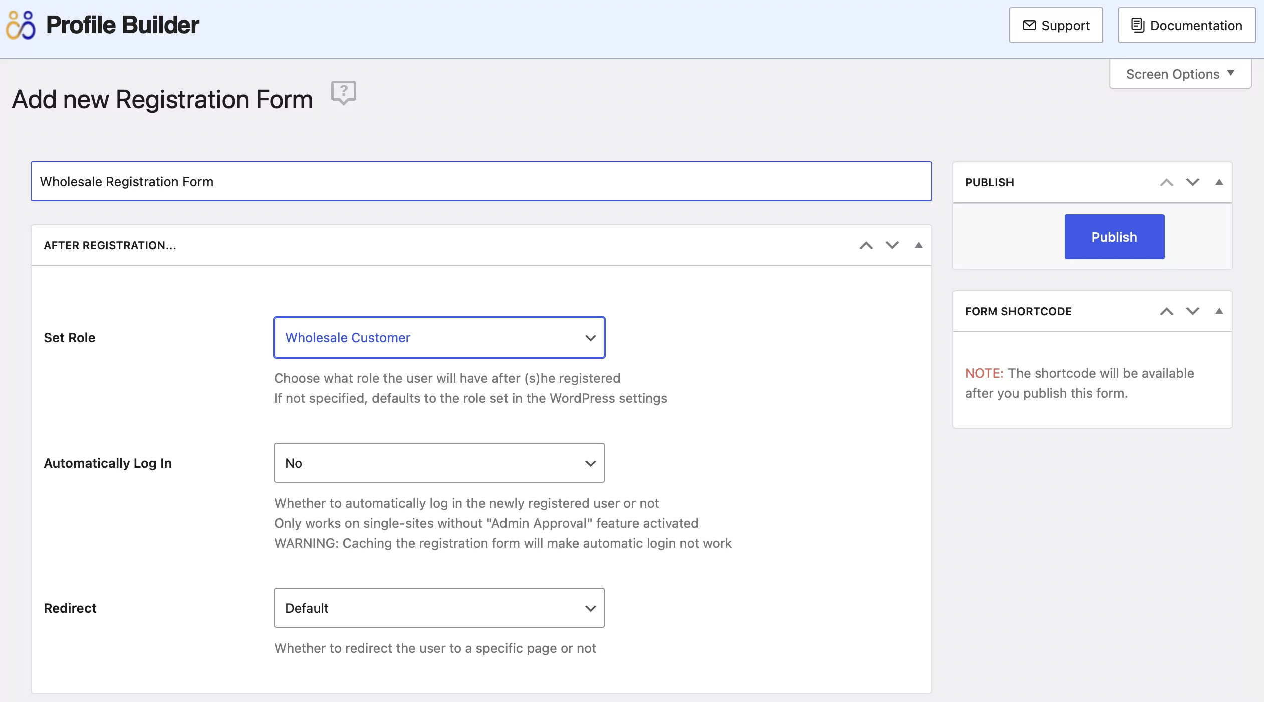Move Publish panel down
This screenshot has height=702, width=1264.
(1193, 182)
